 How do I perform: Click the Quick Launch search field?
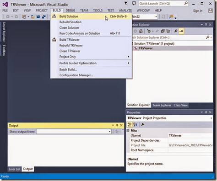pos(163,3)
